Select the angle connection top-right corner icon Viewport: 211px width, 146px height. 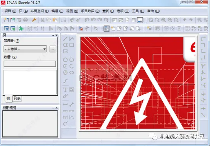tap(203, 45)
